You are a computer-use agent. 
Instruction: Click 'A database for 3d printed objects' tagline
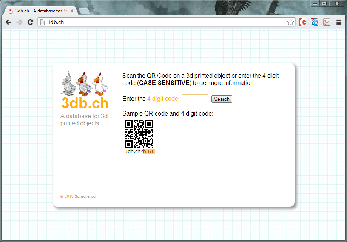(84, 120)
